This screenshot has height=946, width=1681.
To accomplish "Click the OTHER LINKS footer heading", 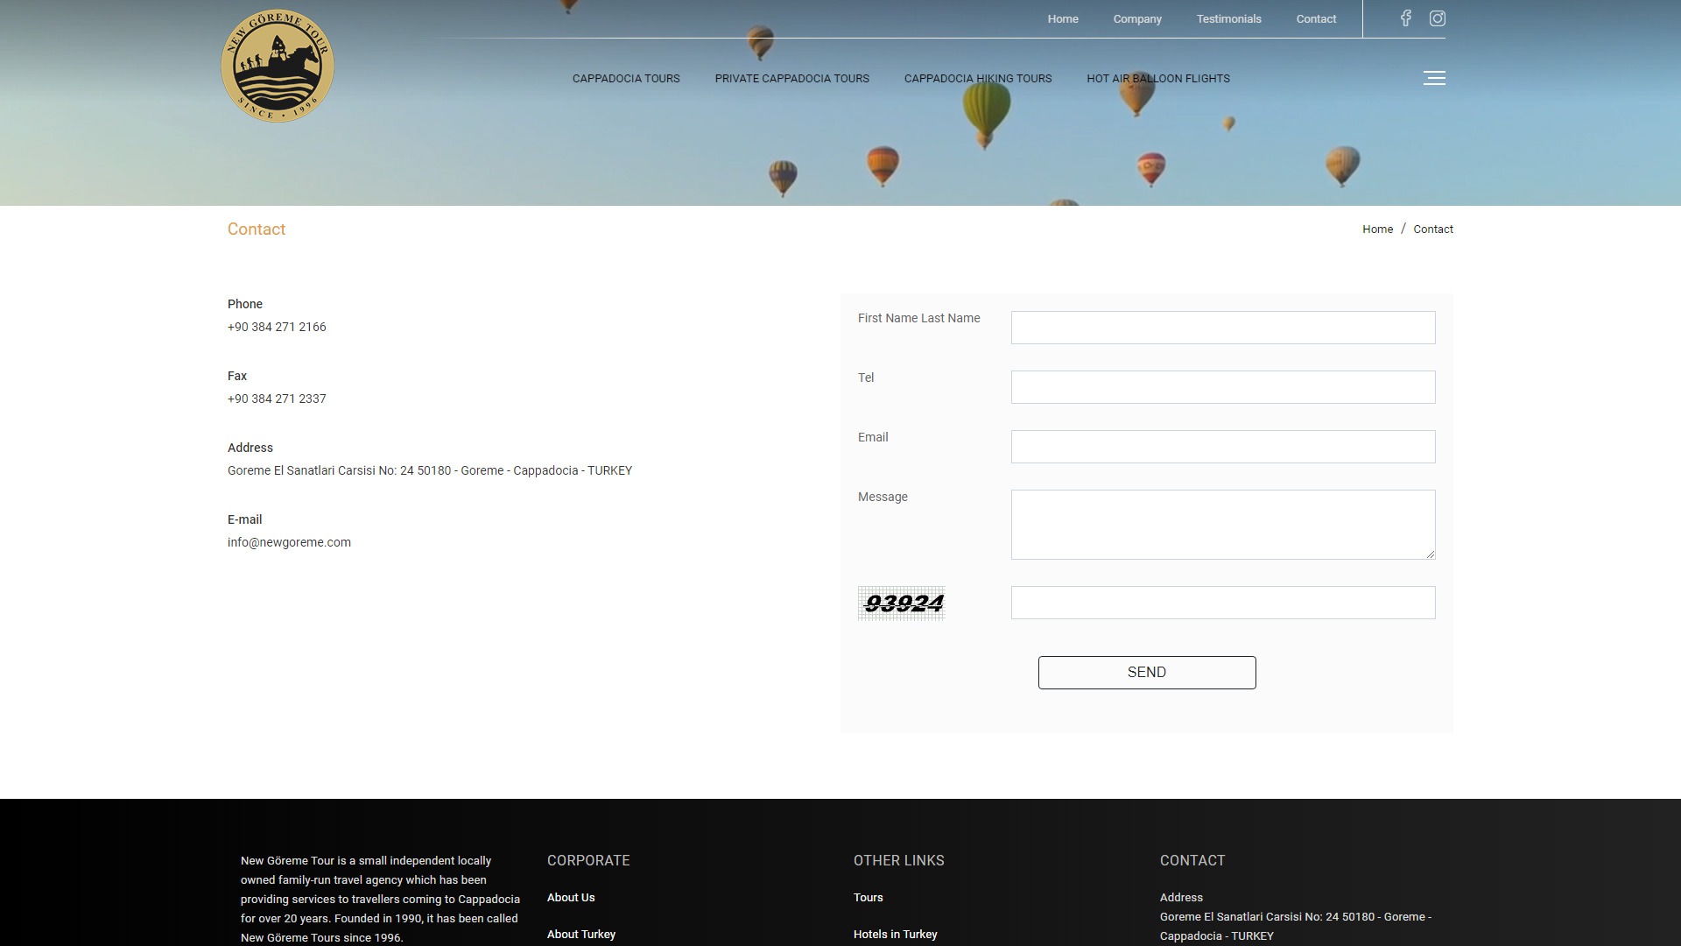I will (898, 860).
